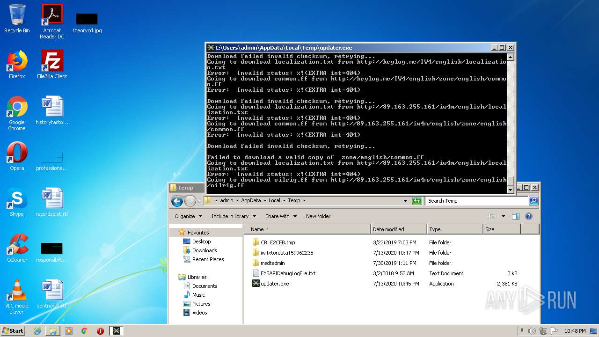Click Local in the breadcrumb path
This screenshot has width=599, height=337.
(274, 201)
